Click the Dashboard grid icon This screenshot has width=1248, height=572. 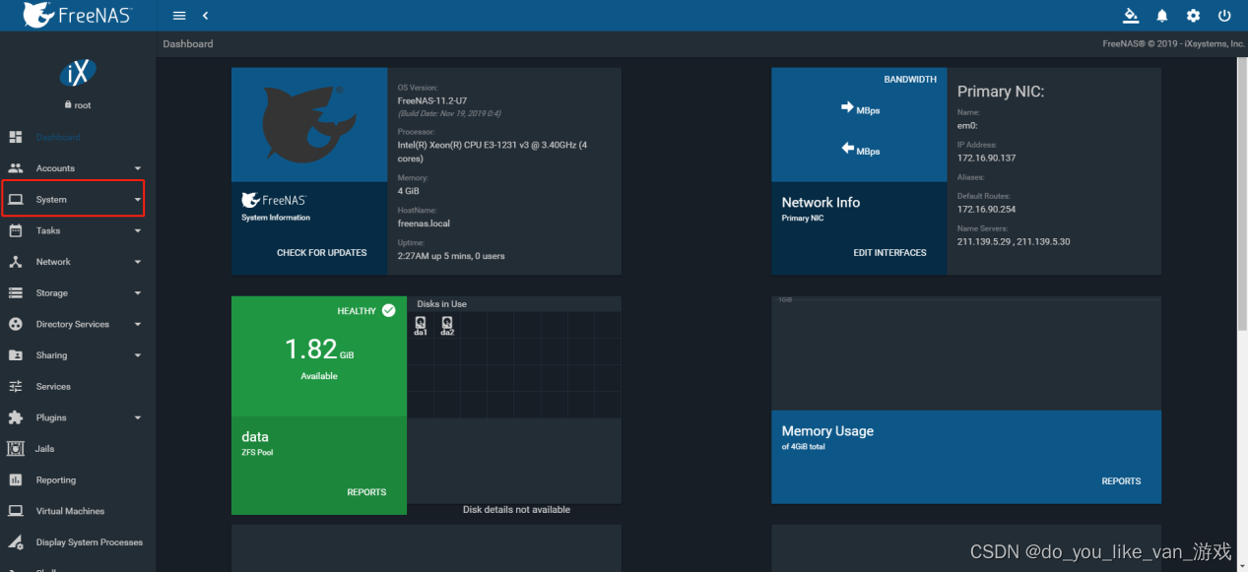click(x=15, y=137)
